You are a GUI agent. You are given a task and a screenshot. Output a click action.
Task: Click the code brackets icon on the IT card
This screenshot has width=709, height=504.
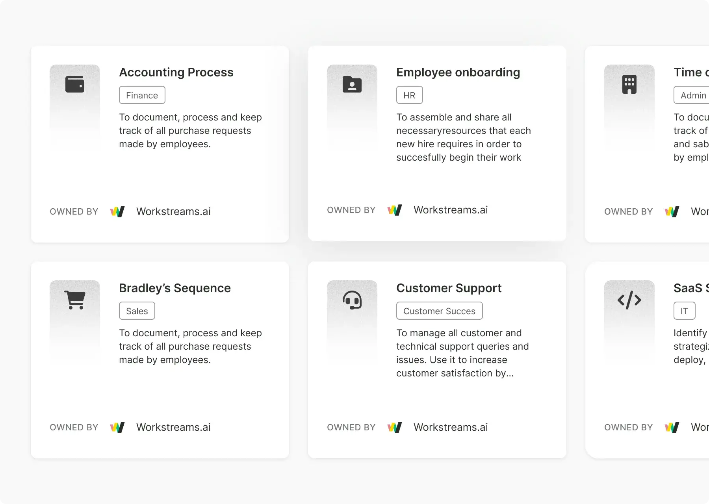(x=629, y=300)
